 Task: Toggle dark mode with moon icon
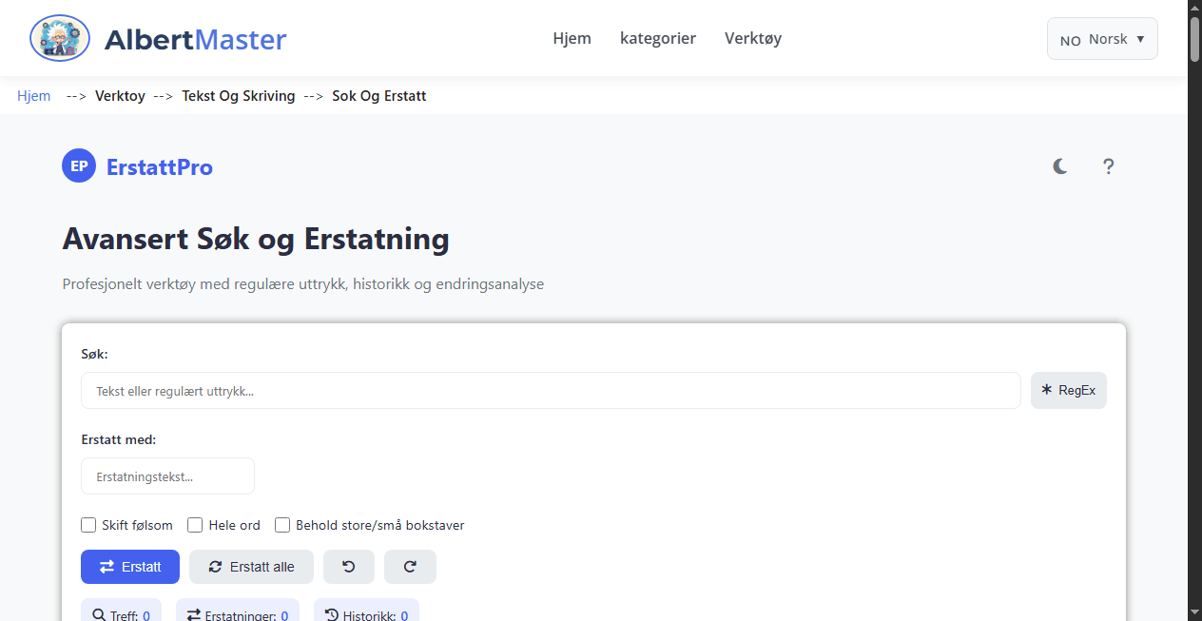1060,166
